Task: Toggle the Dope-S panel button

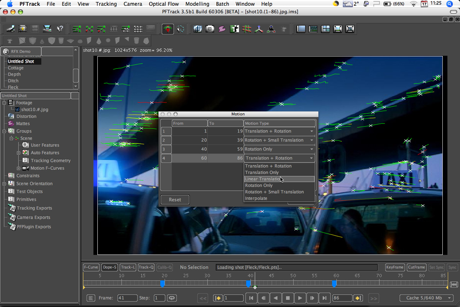Action: (x=110, y=267)
